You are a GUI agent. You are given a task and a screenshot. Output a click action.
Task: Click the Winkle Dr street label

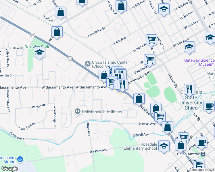coord(39,106)
